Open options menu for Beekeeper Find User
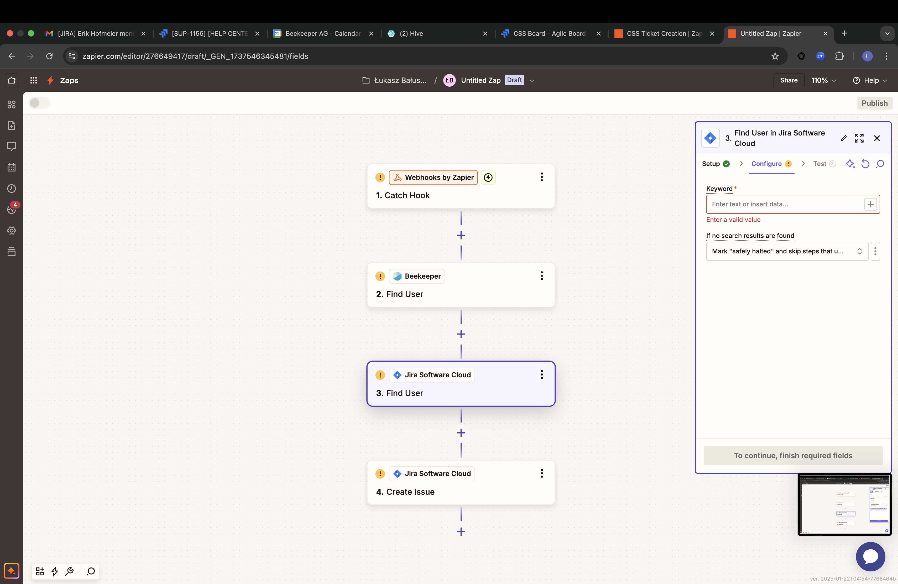This screenshot has width=898, height=584. 541,276
